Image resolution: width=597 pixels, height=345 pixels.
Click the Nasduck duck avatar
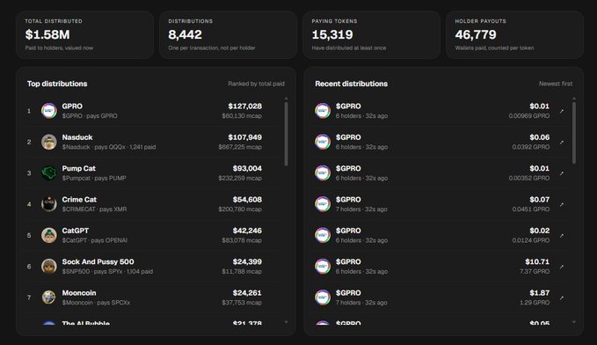click(49, 143)
